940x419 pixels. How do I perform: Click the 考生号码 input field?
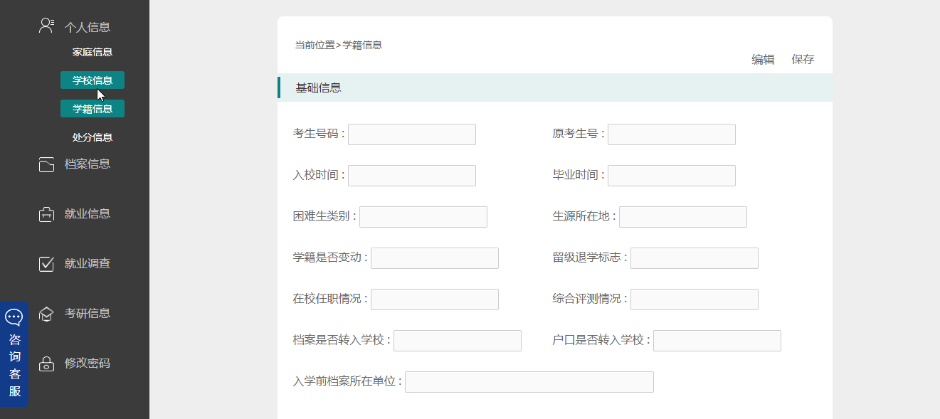(411, 134)
